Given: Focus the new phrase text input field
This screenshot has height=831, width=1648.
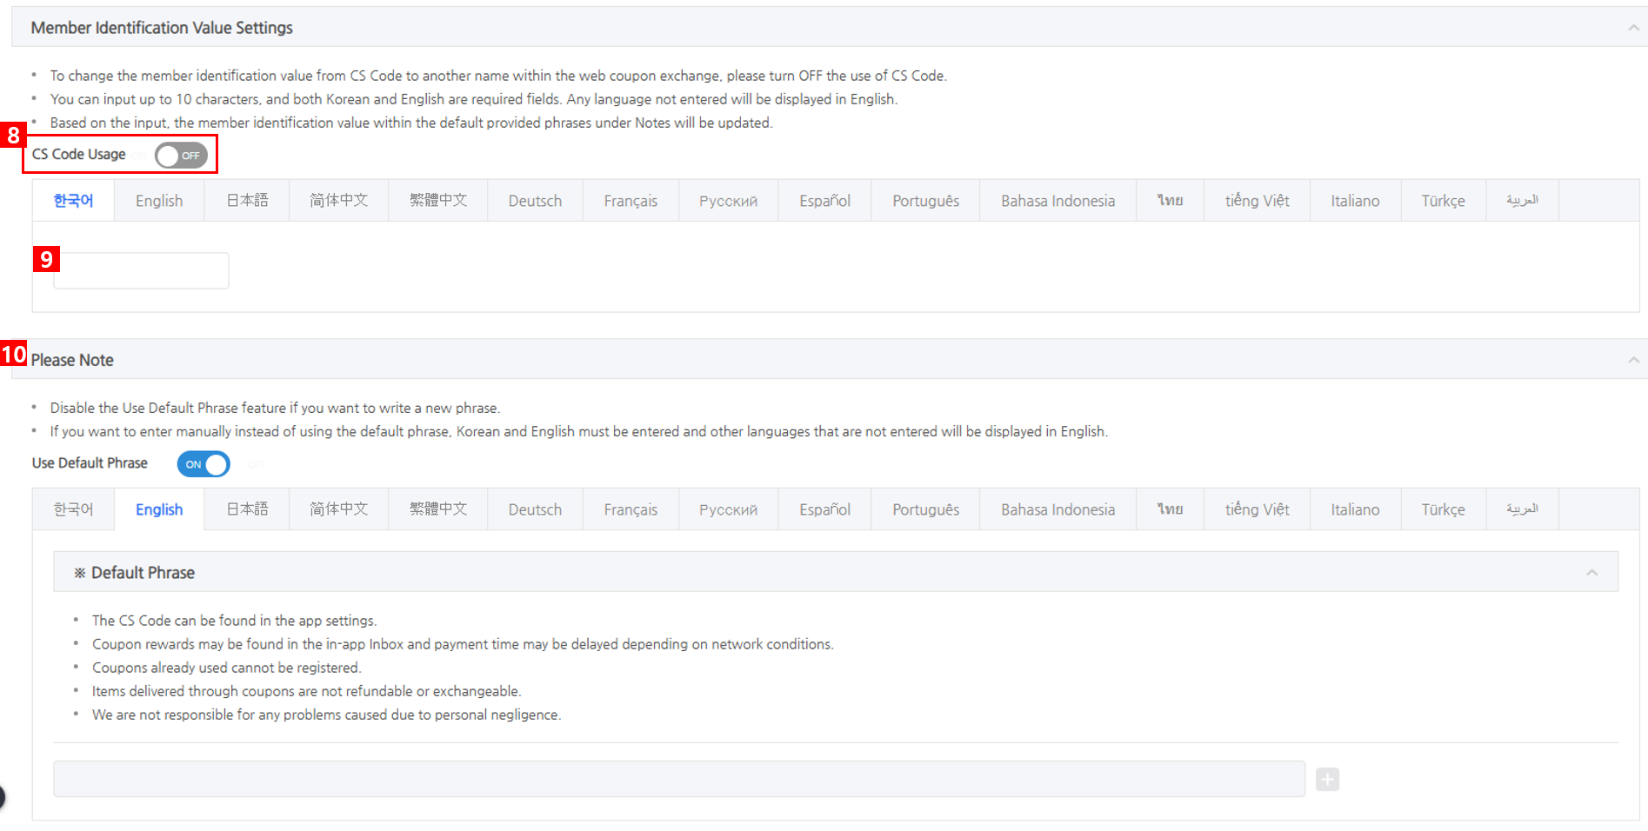Looking at the screenshot, I should pyautogui.click(x=678, y=779).
